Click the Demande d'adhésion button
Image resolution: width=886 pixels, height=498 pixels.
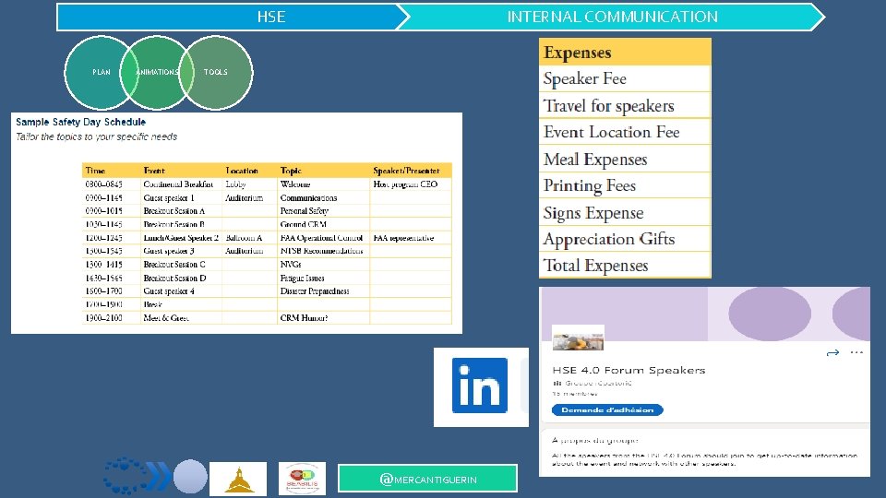point(607,409)
